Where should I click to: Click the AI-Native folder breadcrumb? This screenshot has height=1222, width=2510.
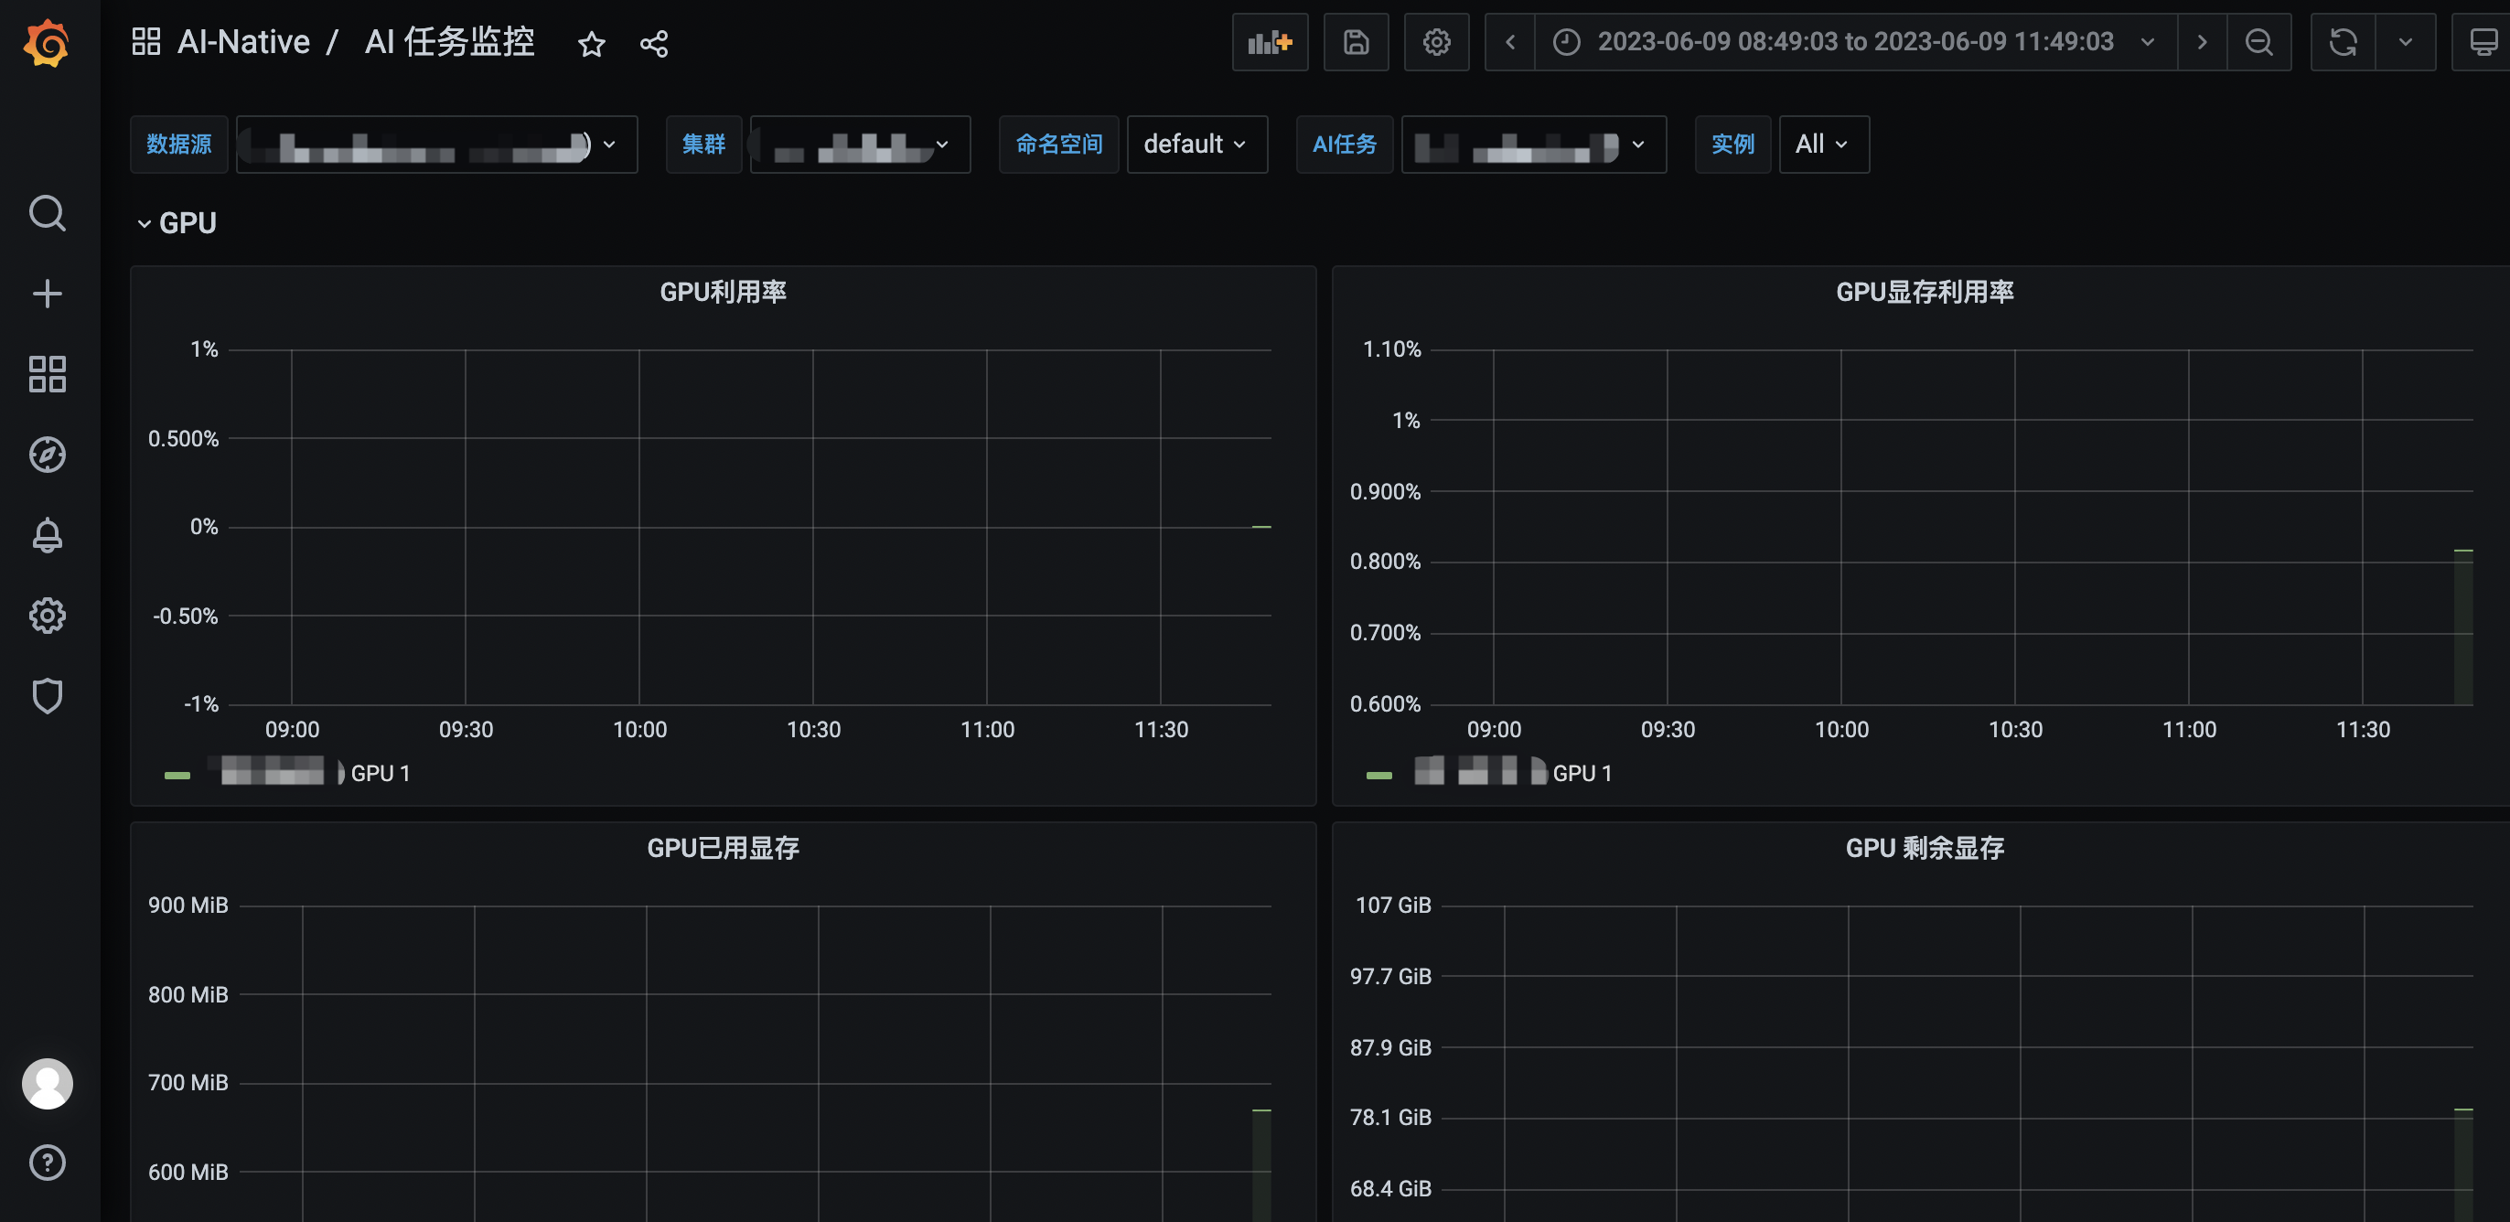click(x=243, y=42)
